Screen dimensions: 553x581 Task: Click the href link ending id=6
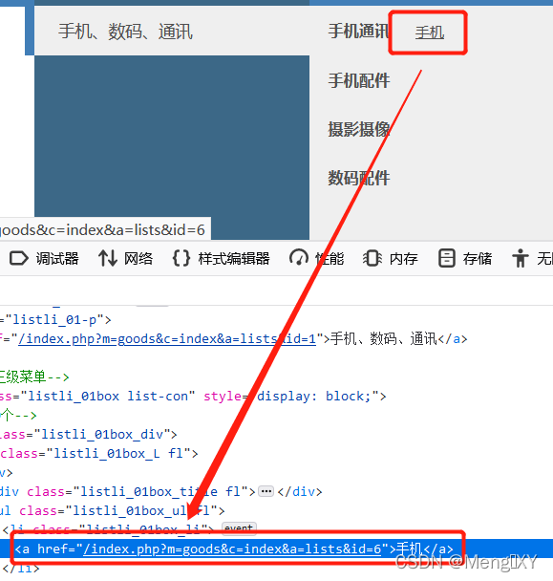click(232, 549)
